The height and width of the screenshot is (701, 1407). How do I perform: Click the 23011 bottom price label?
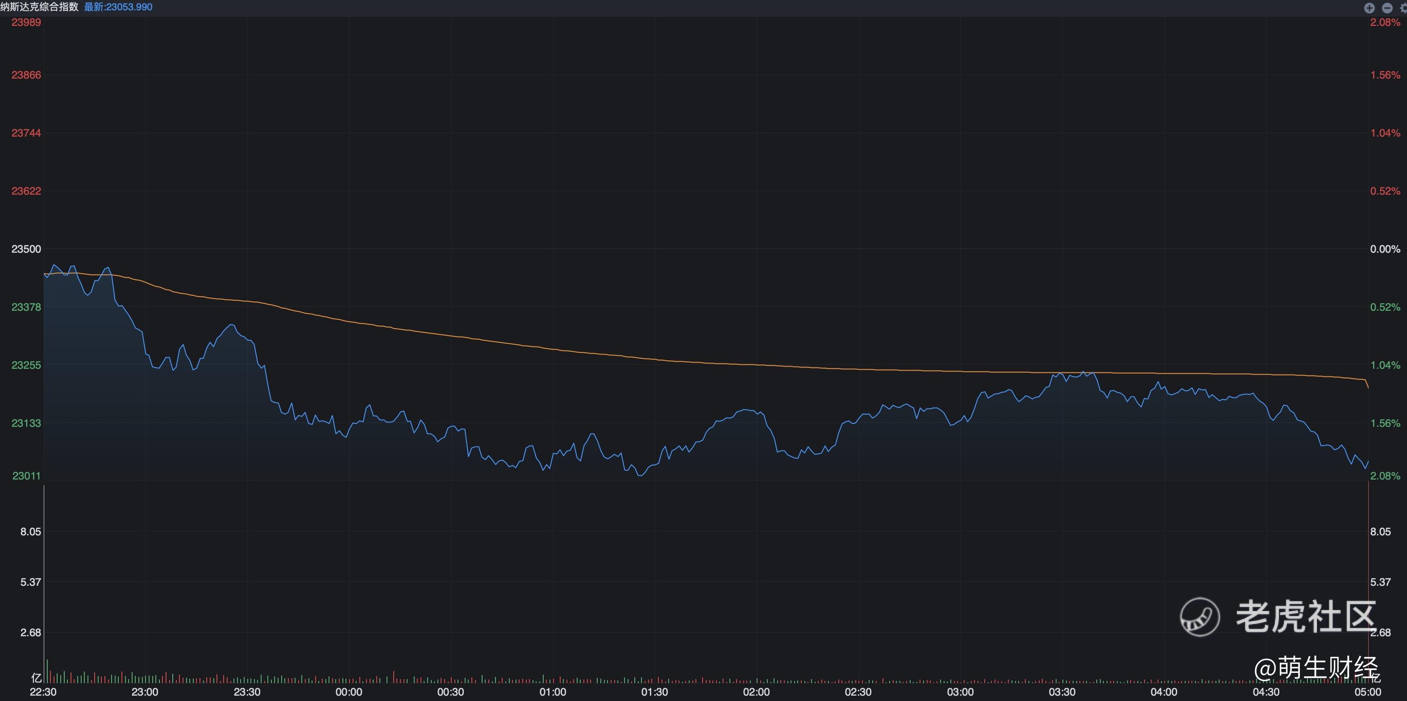[26, 476]
